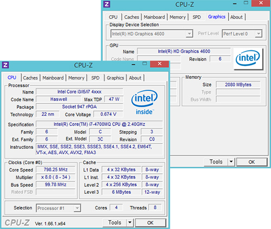The width and height of the screenshot is (271, 229).
Task: Open Caches tab in the back window
Action: pos(132,17)
